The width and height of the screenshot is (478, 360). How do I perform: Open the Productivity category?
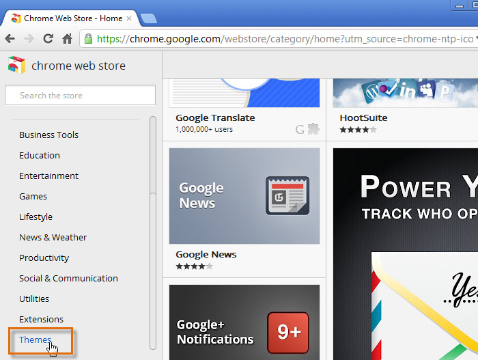tap(44, 258)
